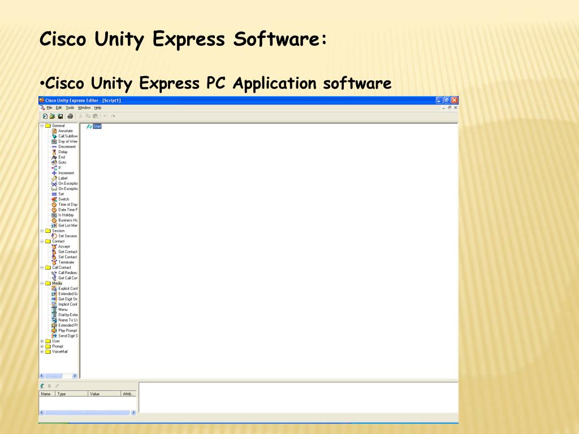Select the Increment step
The image size is (579, 434).
pyautogui.click(x=63, y=173)
